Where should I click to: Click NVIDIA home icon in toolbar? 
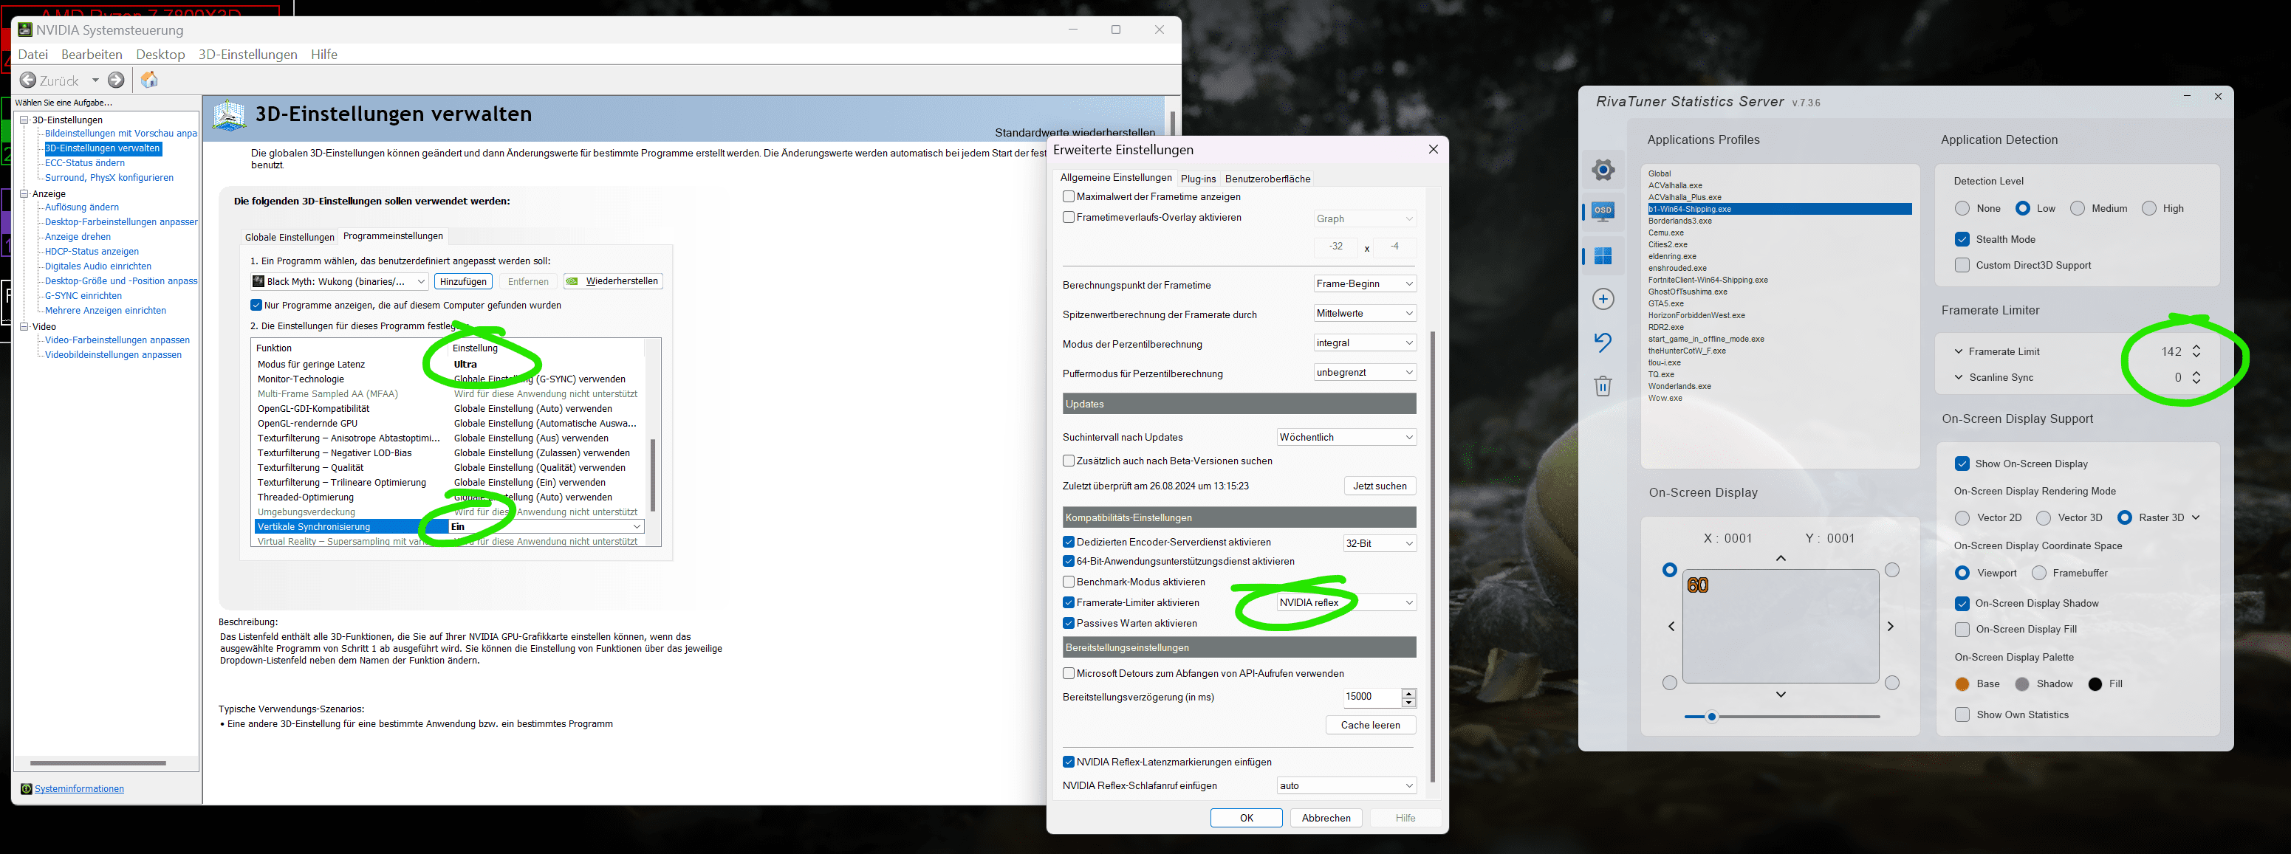point(149,80)
